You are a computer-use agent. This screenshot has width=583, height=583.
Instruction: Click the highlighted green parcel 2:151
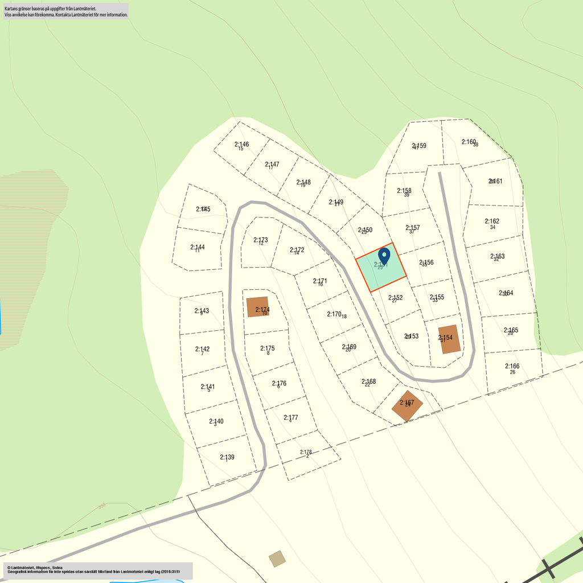[x=380, y=269]
